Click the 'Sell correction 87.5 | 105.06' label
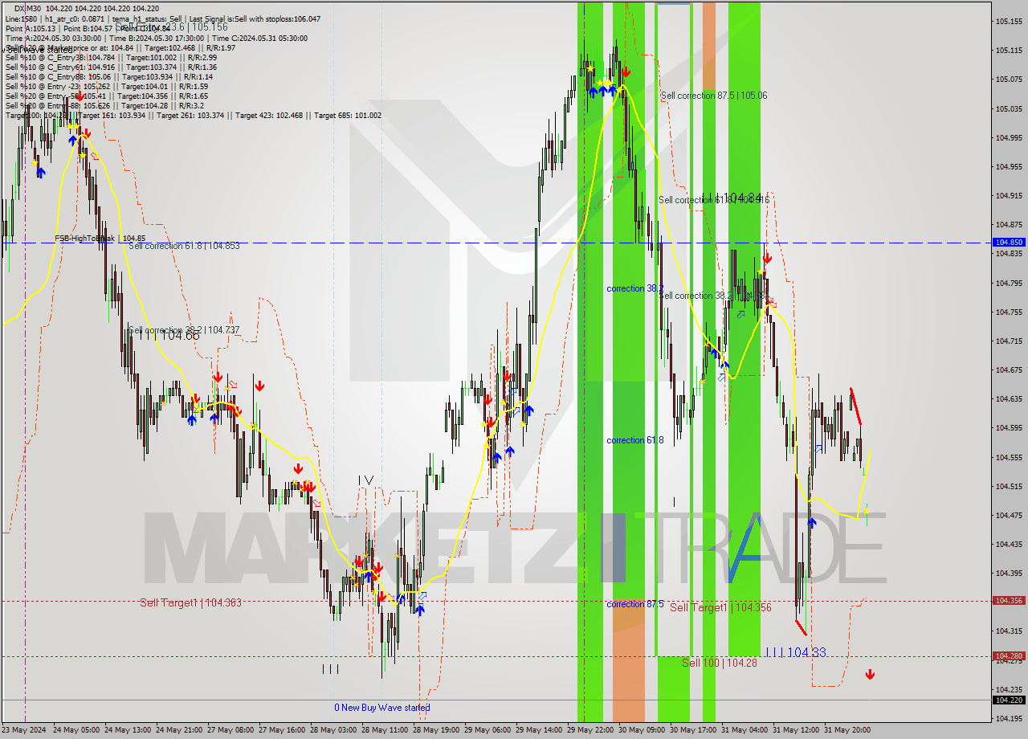Viewport: 1028px width, 739px height. (x=714, y=96)
